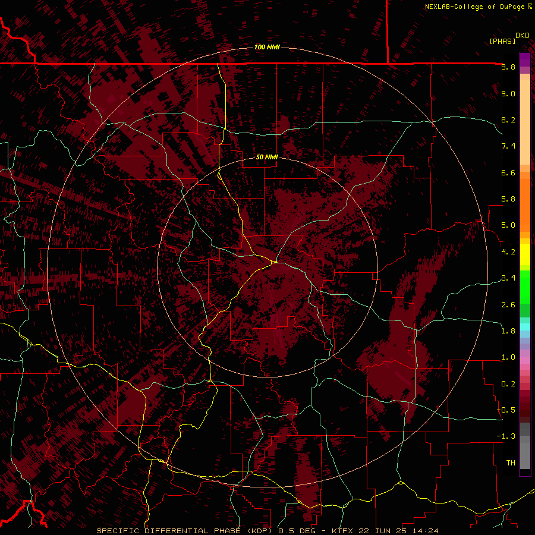Click the KTFX station identifier in the caption
Screen dimensions: 535x535
coord(344,531)
